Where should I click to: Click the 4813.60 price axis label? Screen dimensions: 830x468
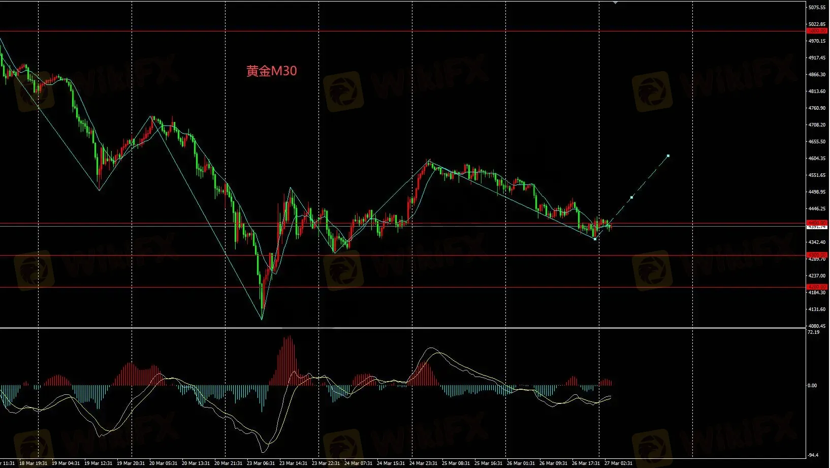coord(817,91)
